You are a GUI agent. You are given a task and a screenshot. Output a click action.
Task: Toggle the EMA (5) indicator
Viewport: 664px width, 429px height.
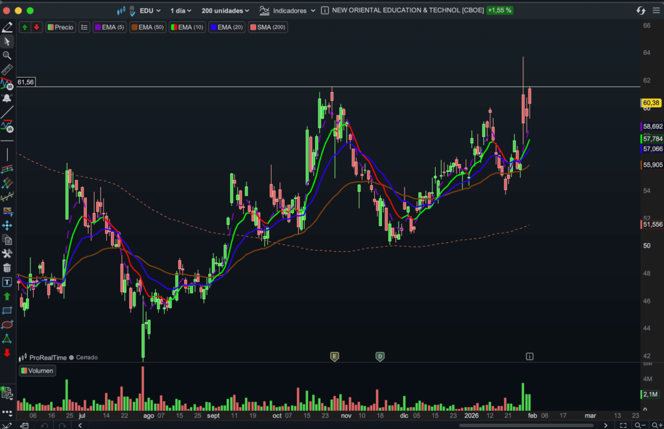pos(110,27)
